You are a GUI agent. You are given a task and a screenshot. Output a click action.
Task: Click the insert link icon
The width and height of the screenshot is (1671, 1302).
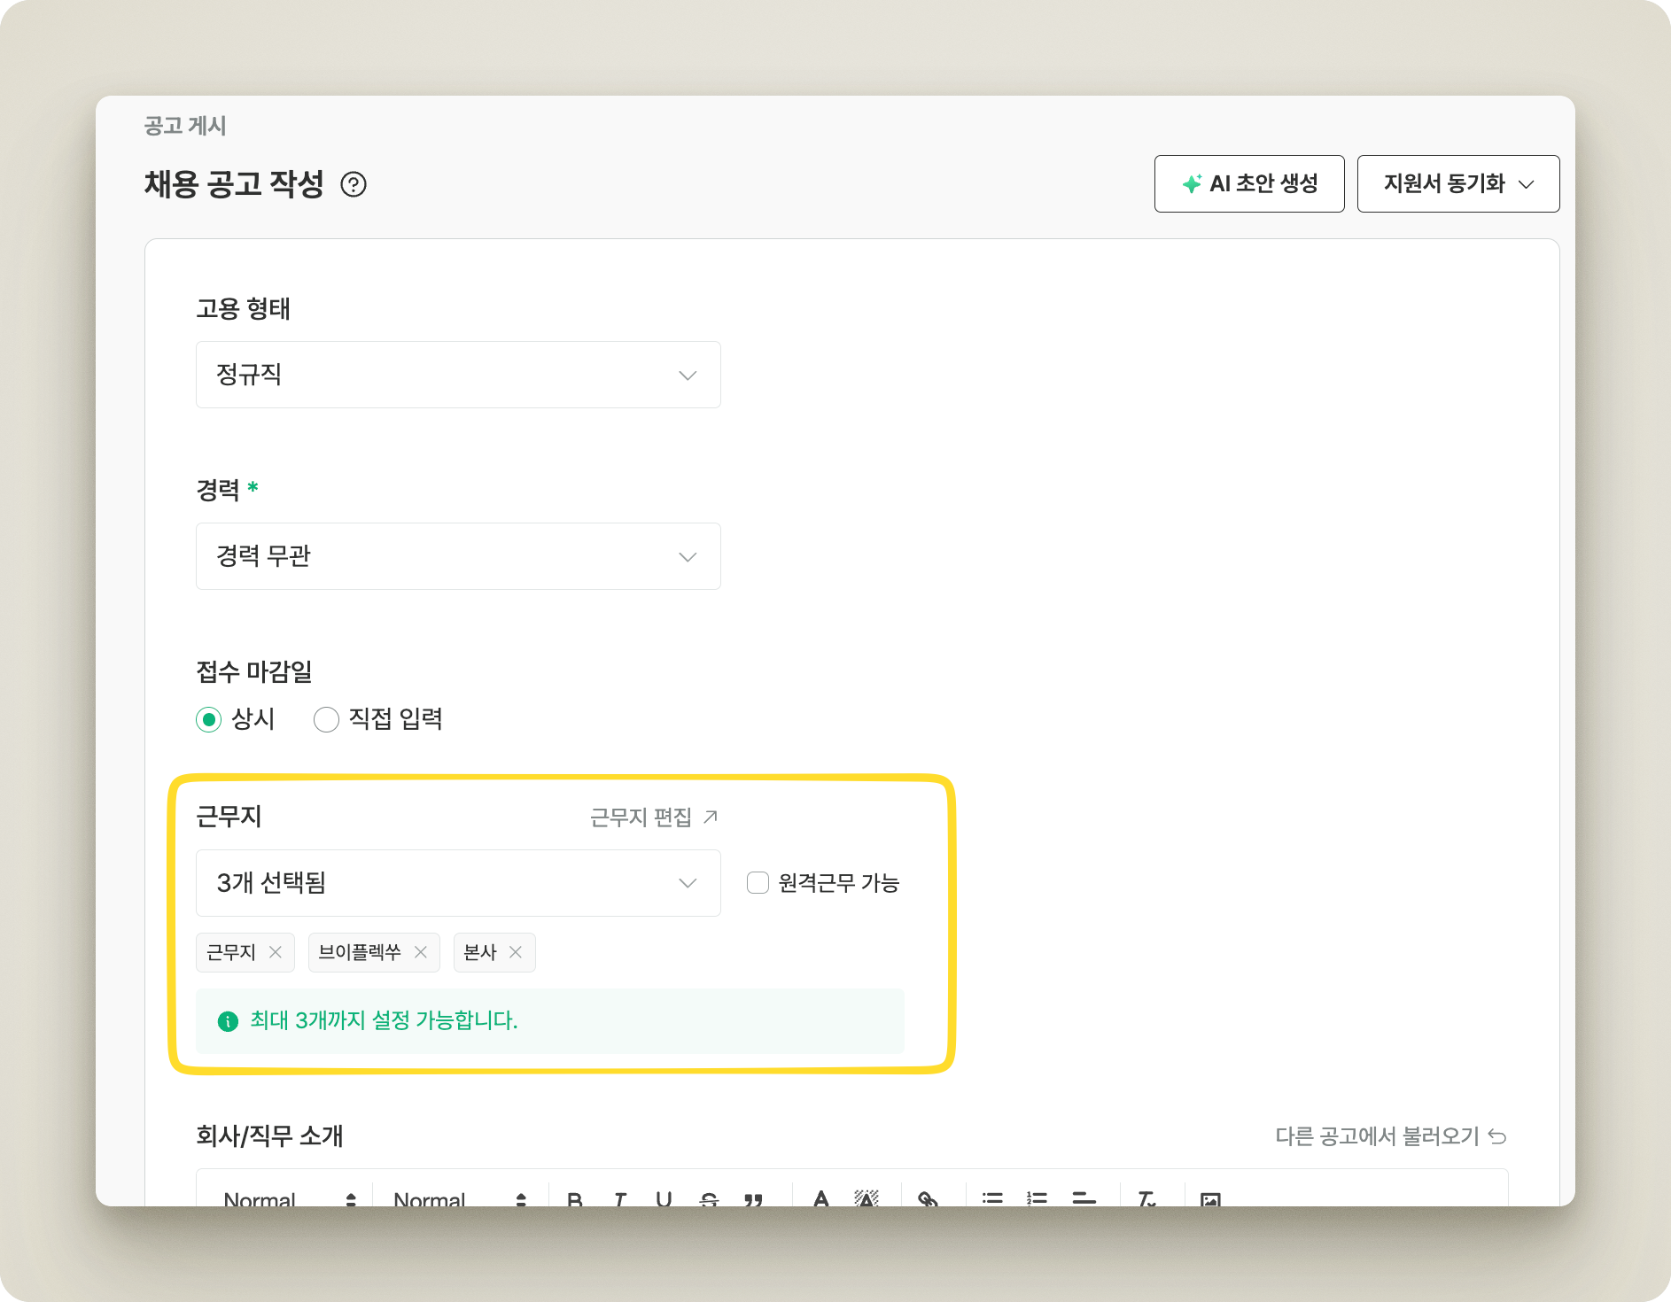click(x=928, y=1199)
